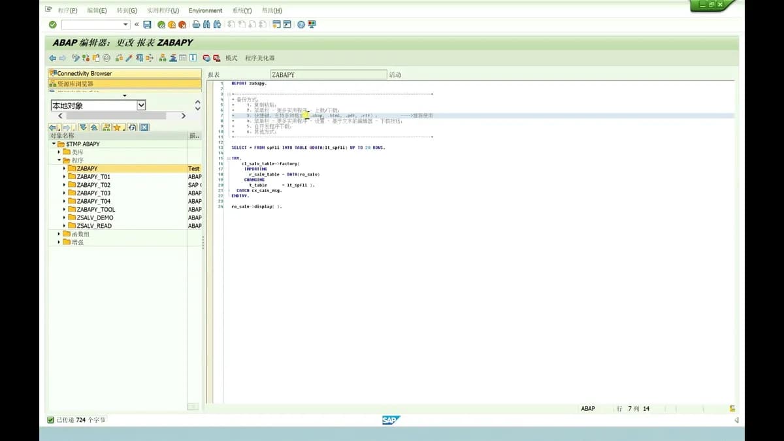Click the Set/Delete Session Breakpoint icon
This screenshot has height=441, width=784.
(206, 58)
